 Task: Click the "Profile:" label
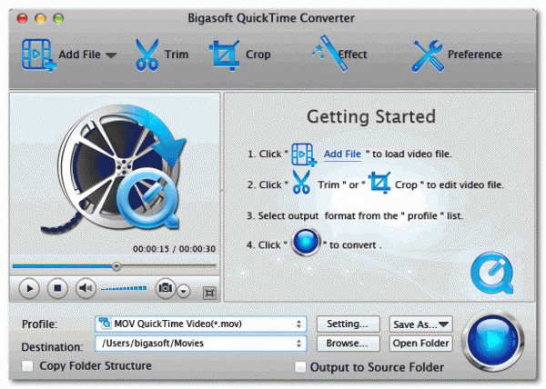coord(39,324)
